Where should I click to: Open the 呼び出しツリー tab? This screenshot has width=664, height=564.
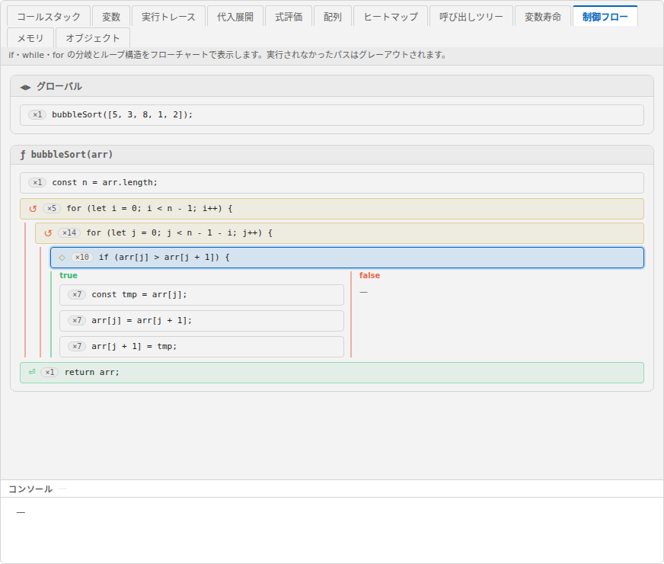(x=471, y=17)
